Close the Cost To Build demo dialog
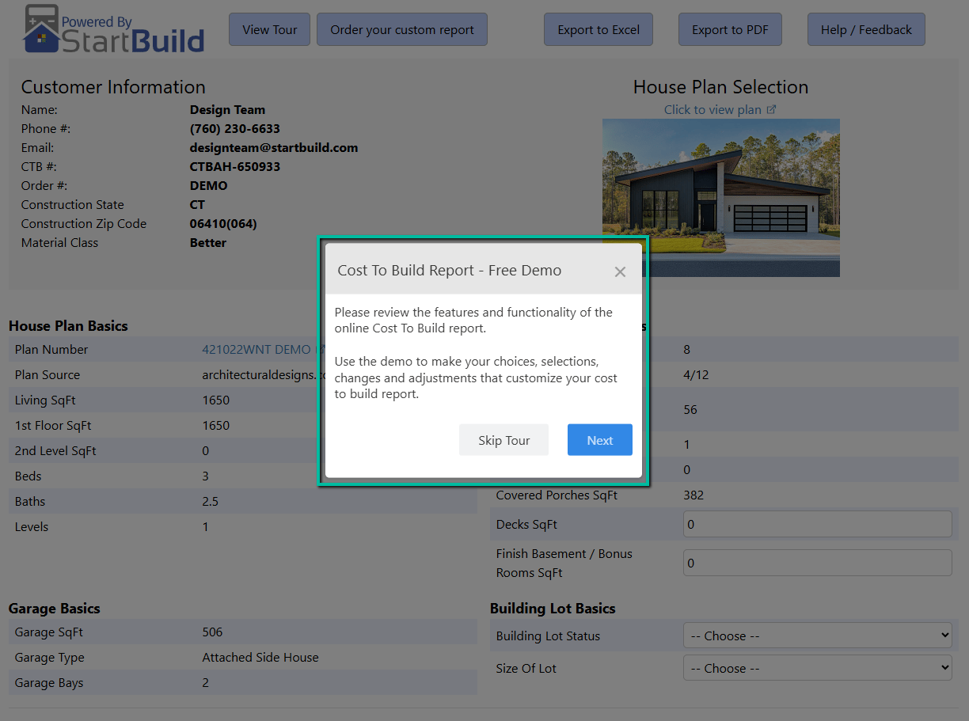 (x=621, y=271)
